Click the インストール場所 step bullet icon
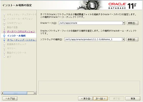 point(4,36)
